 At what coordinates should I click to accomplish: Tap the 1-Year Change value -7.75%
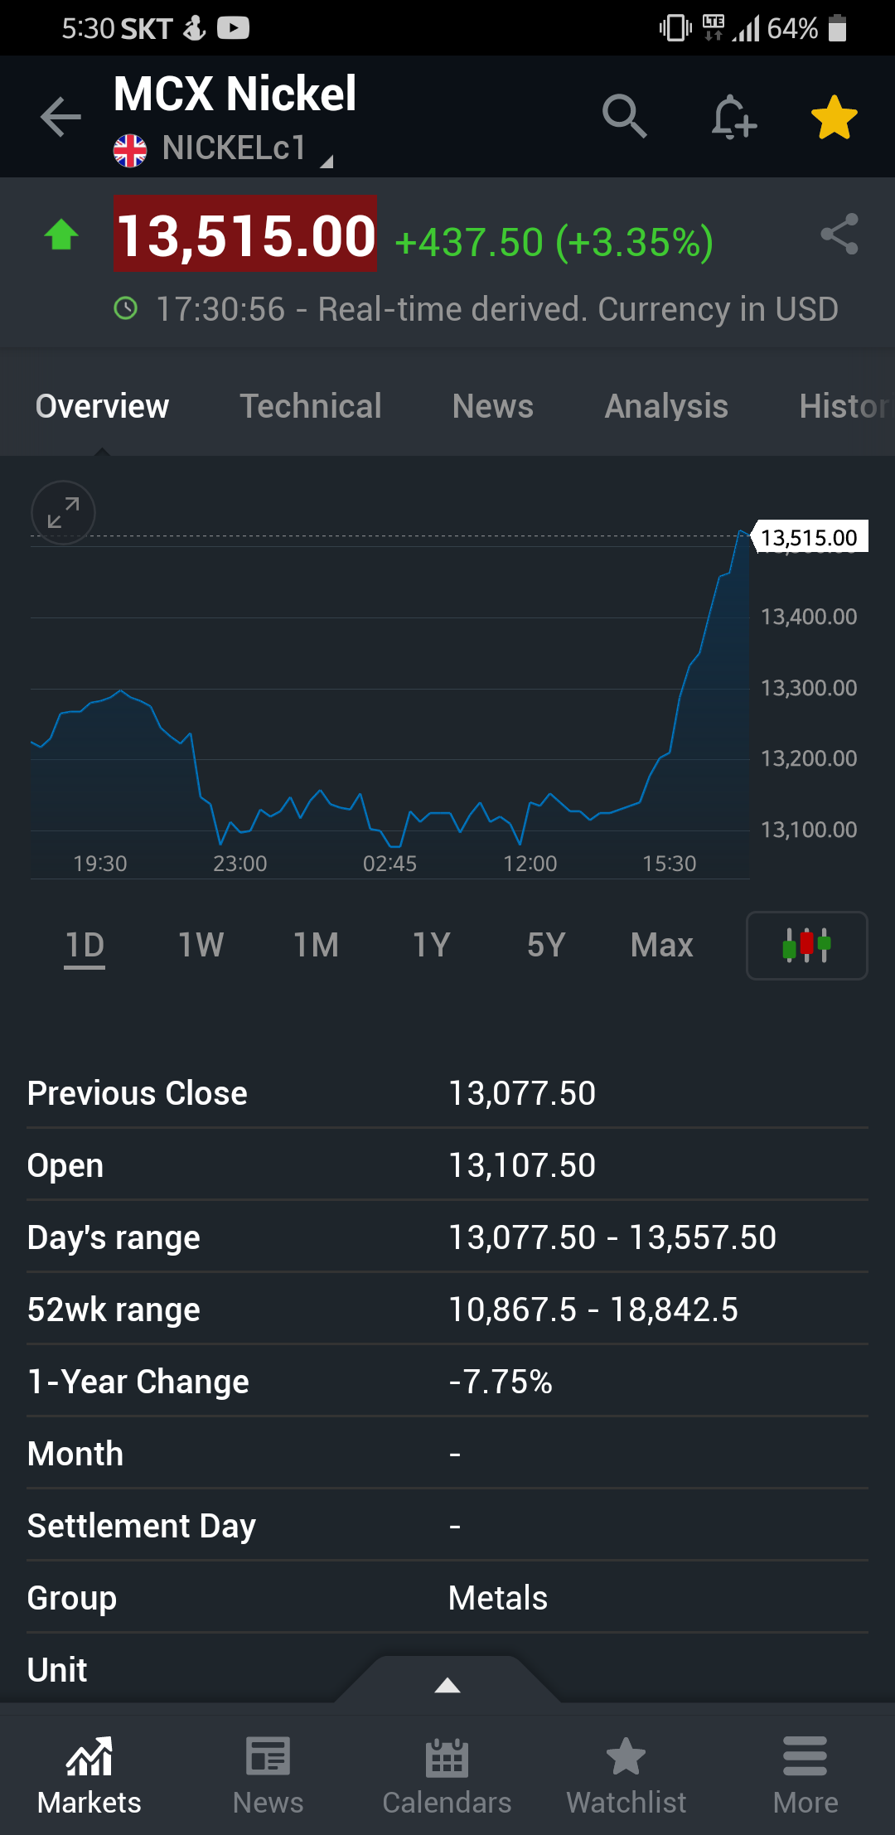[501, 1382]
